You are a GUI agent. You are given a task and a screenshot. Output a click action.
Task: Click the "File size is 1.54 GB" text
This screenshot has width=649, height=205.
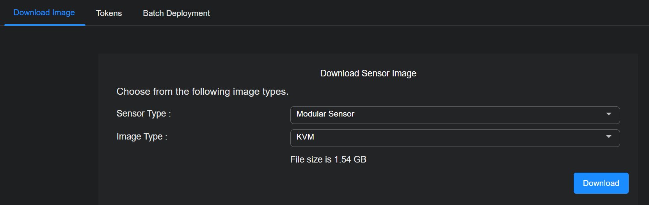click(328, 159)
